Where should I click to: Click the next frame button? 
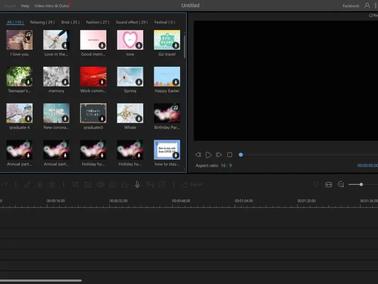point(219,155)
